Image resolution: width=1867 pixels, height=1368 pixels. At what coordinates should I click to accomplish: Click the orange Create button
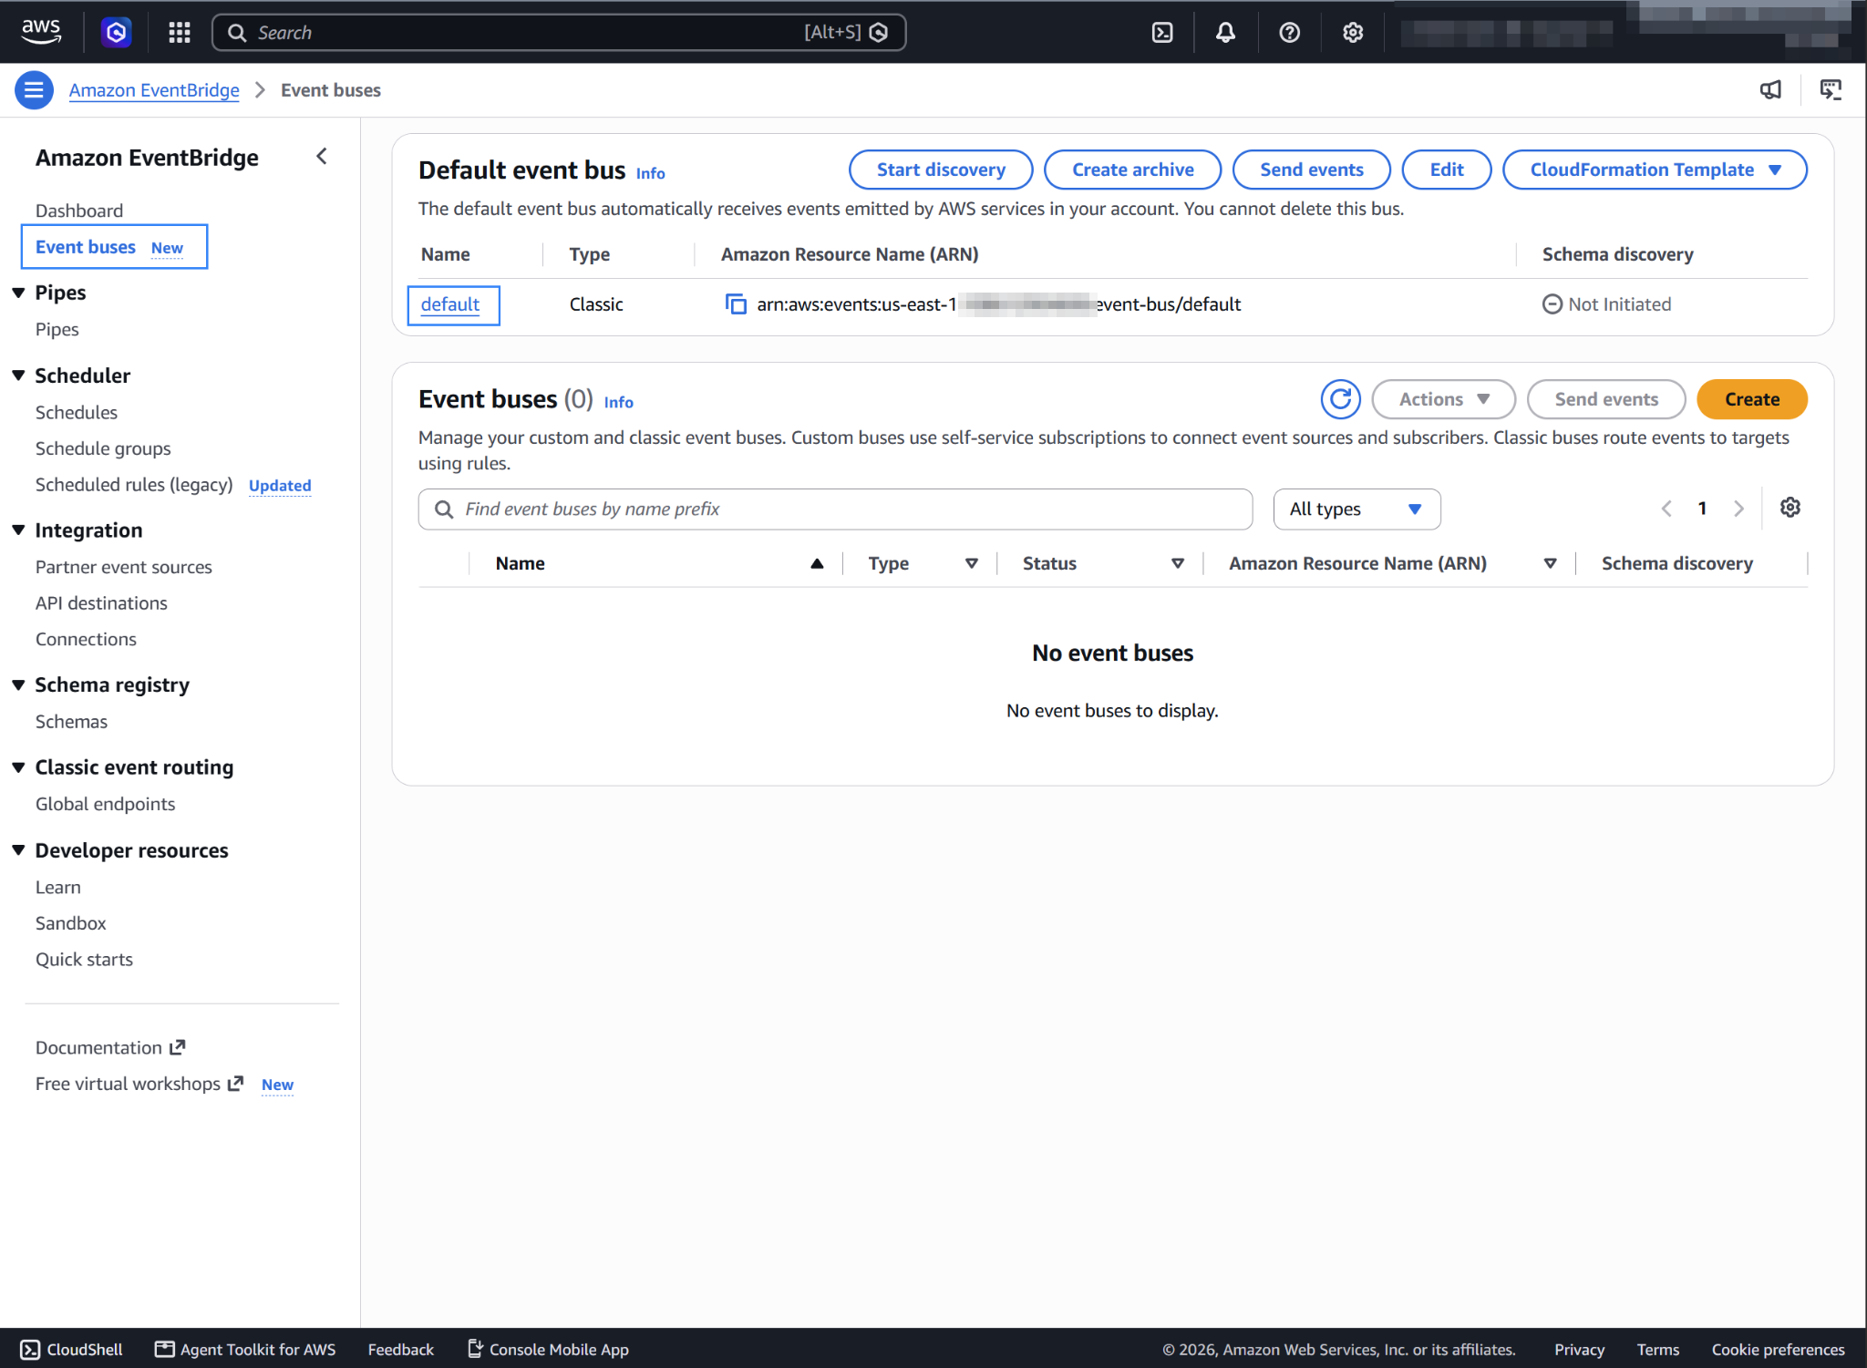click(x=1751, y=399)
